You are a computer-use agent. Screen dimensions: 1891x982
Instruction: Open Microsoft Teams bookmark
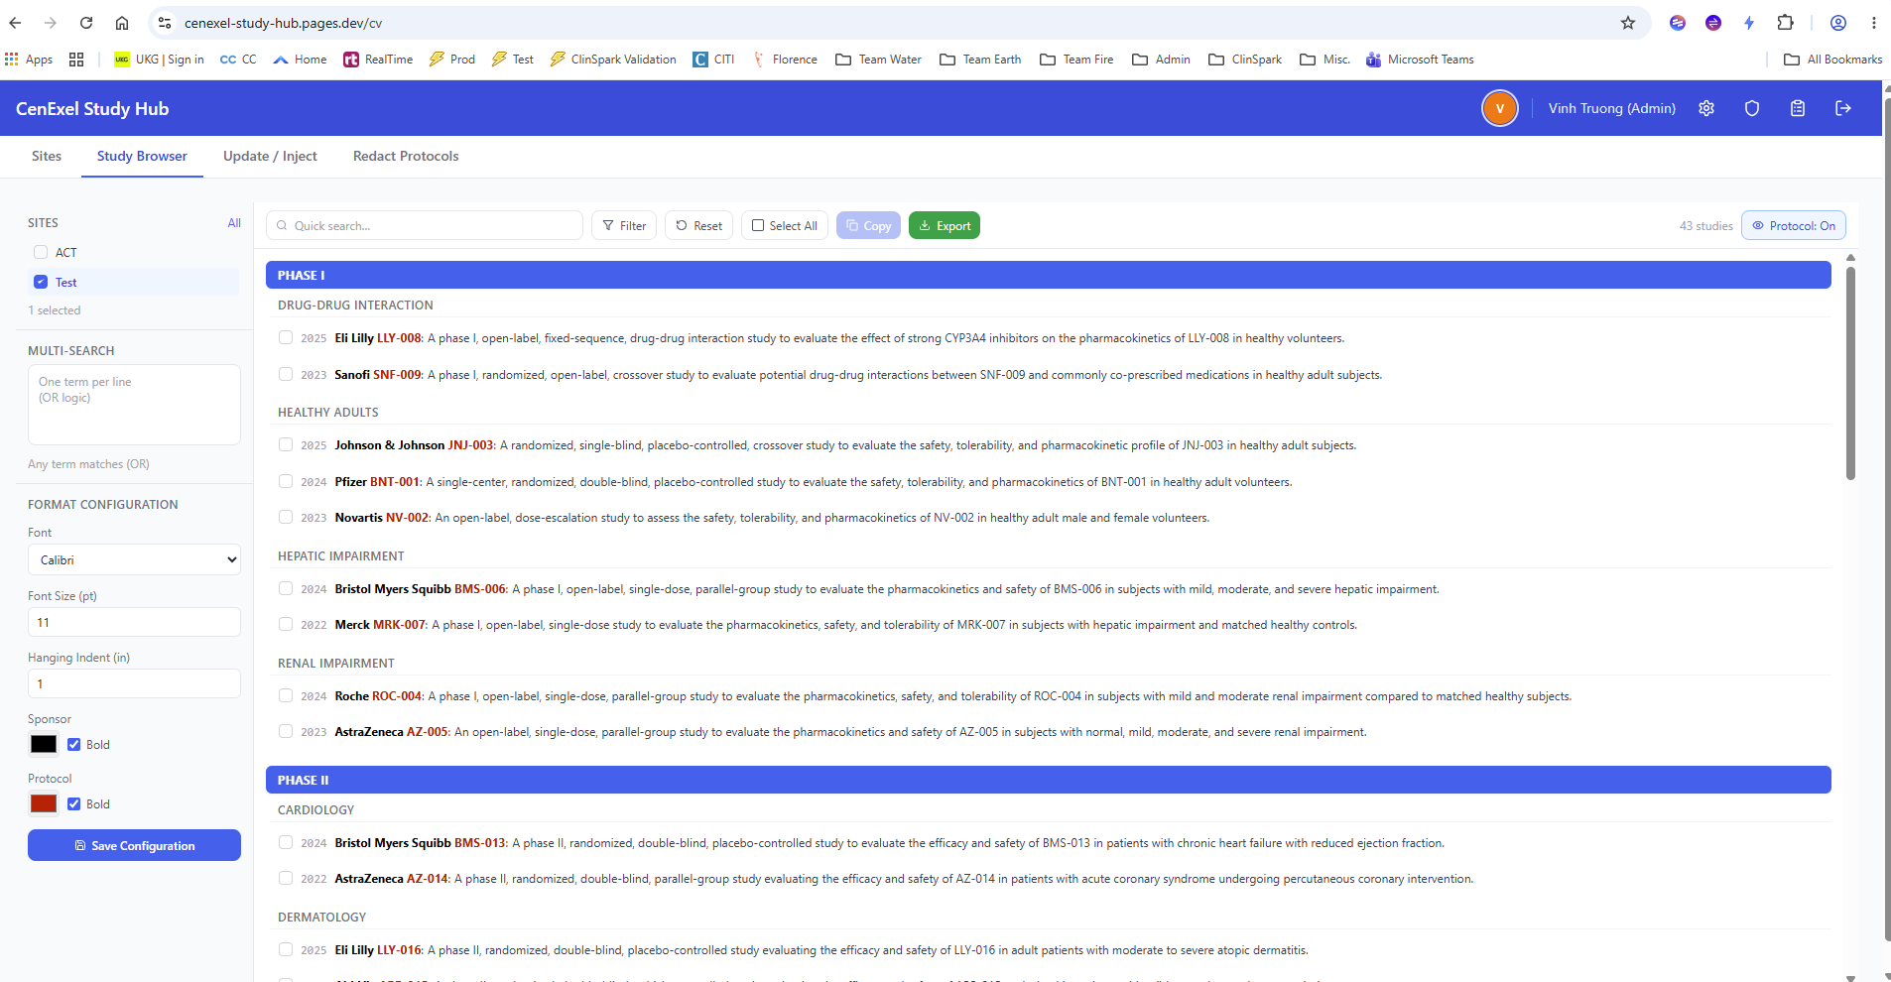coord(1420,60)
